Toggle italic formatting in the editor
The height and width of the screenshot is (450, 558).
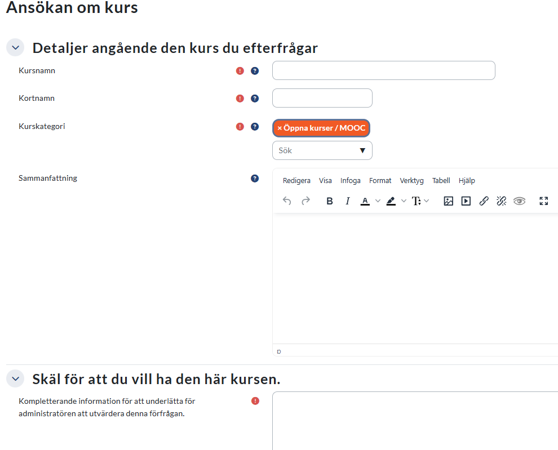pyautogui.click(x=348, y=201)
